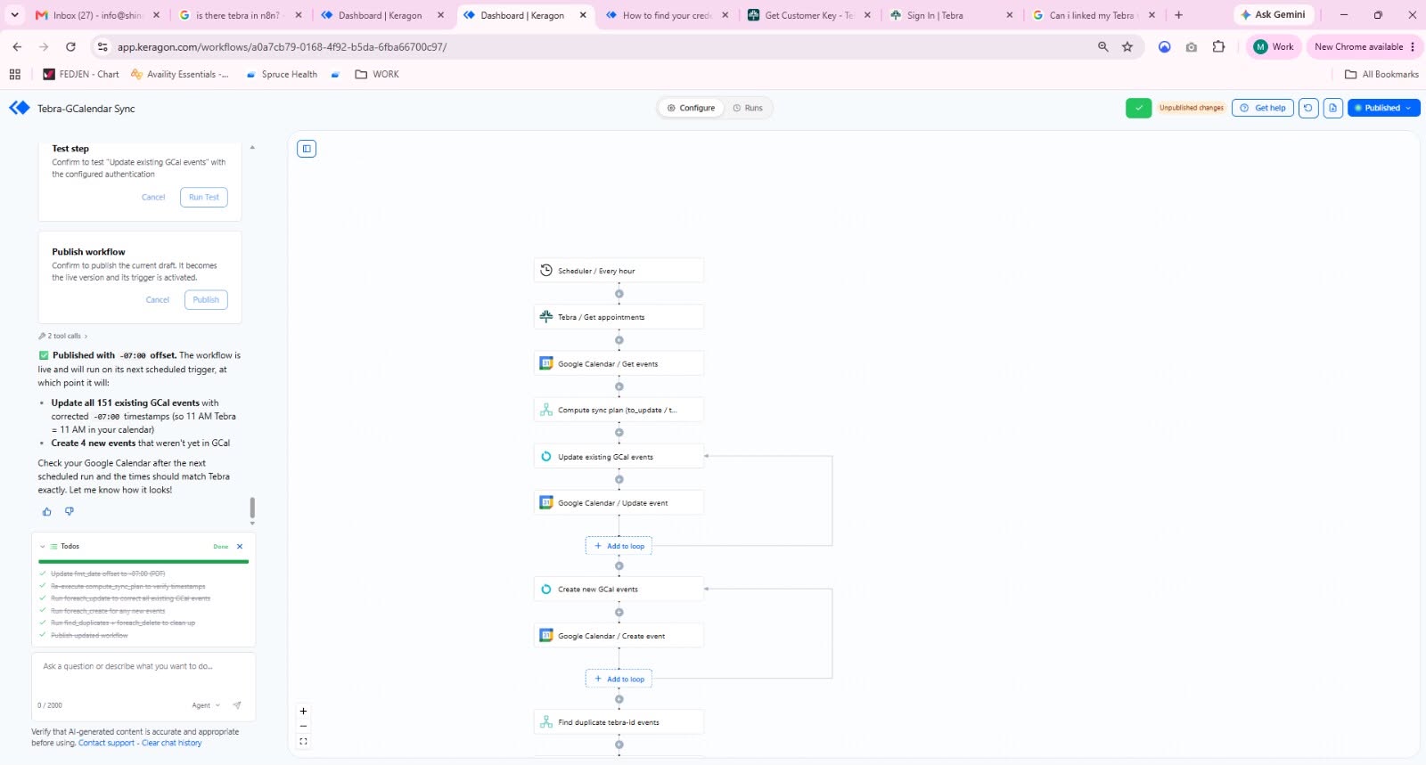Reload the browser page

point(70,47)
